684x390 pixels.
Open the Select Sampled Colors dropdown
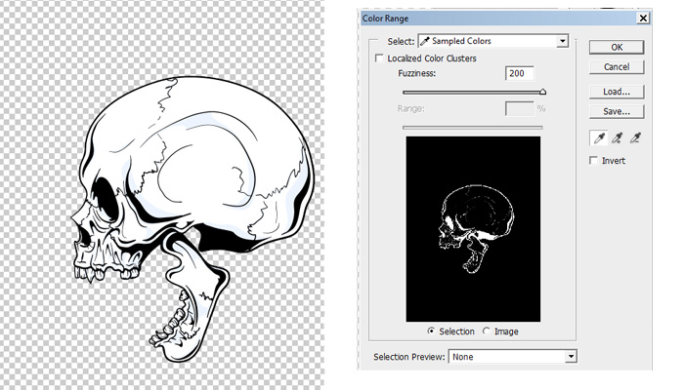(493, 41)
